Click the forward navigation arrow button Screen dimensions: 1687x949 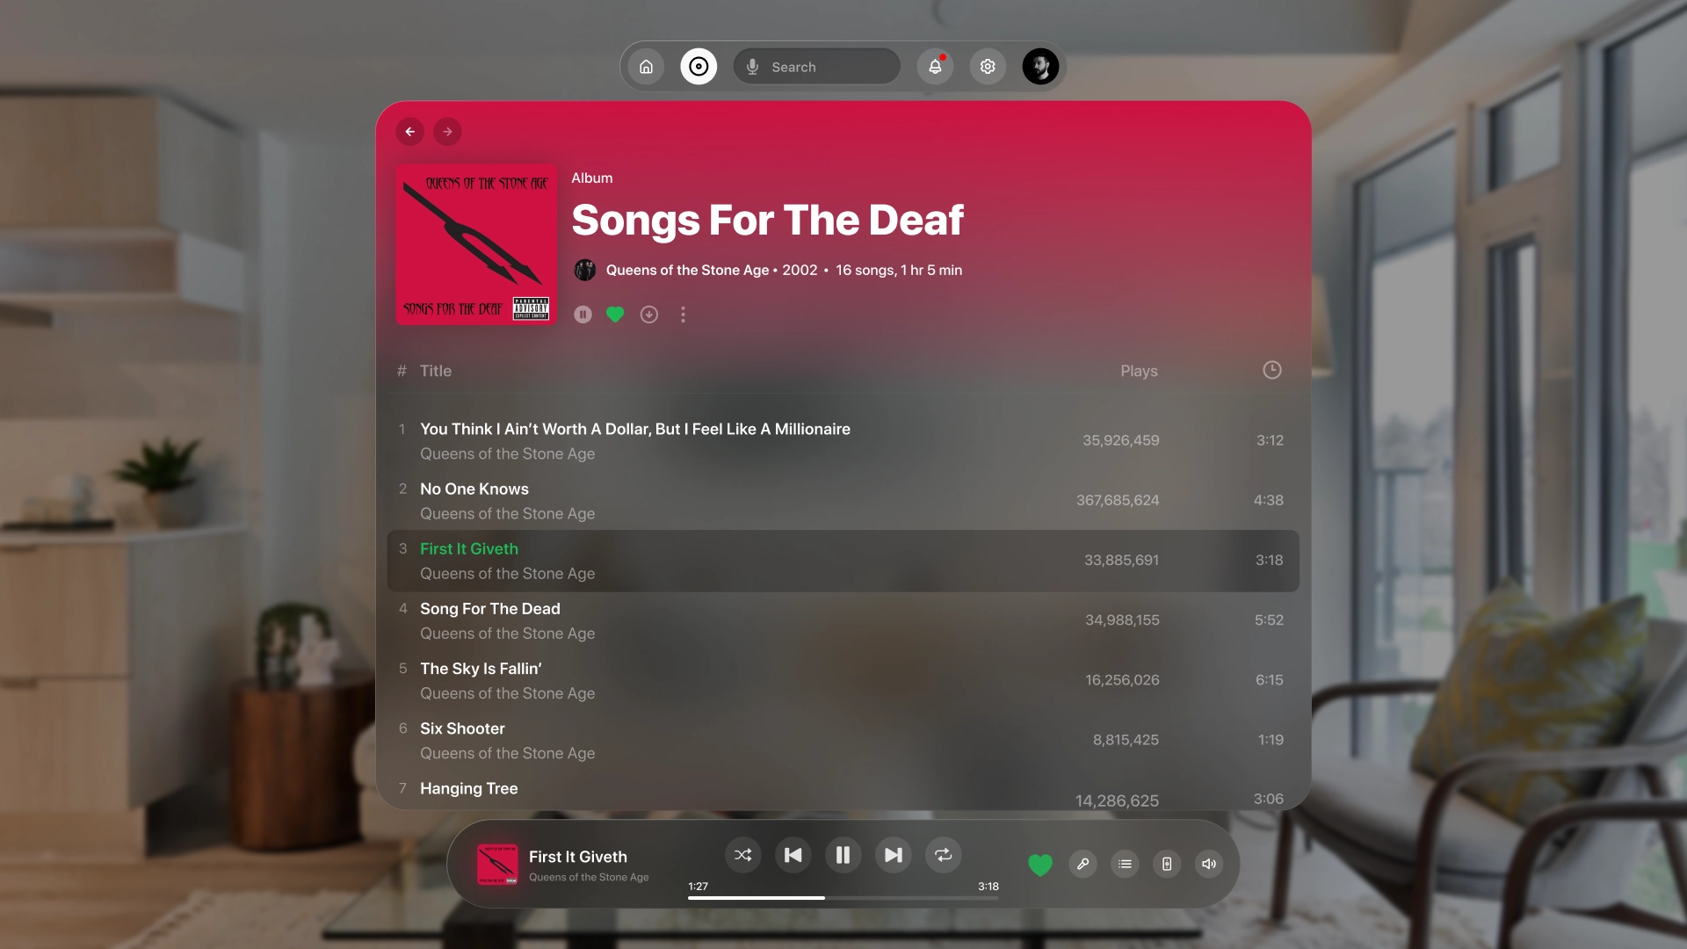coord(447,131)
